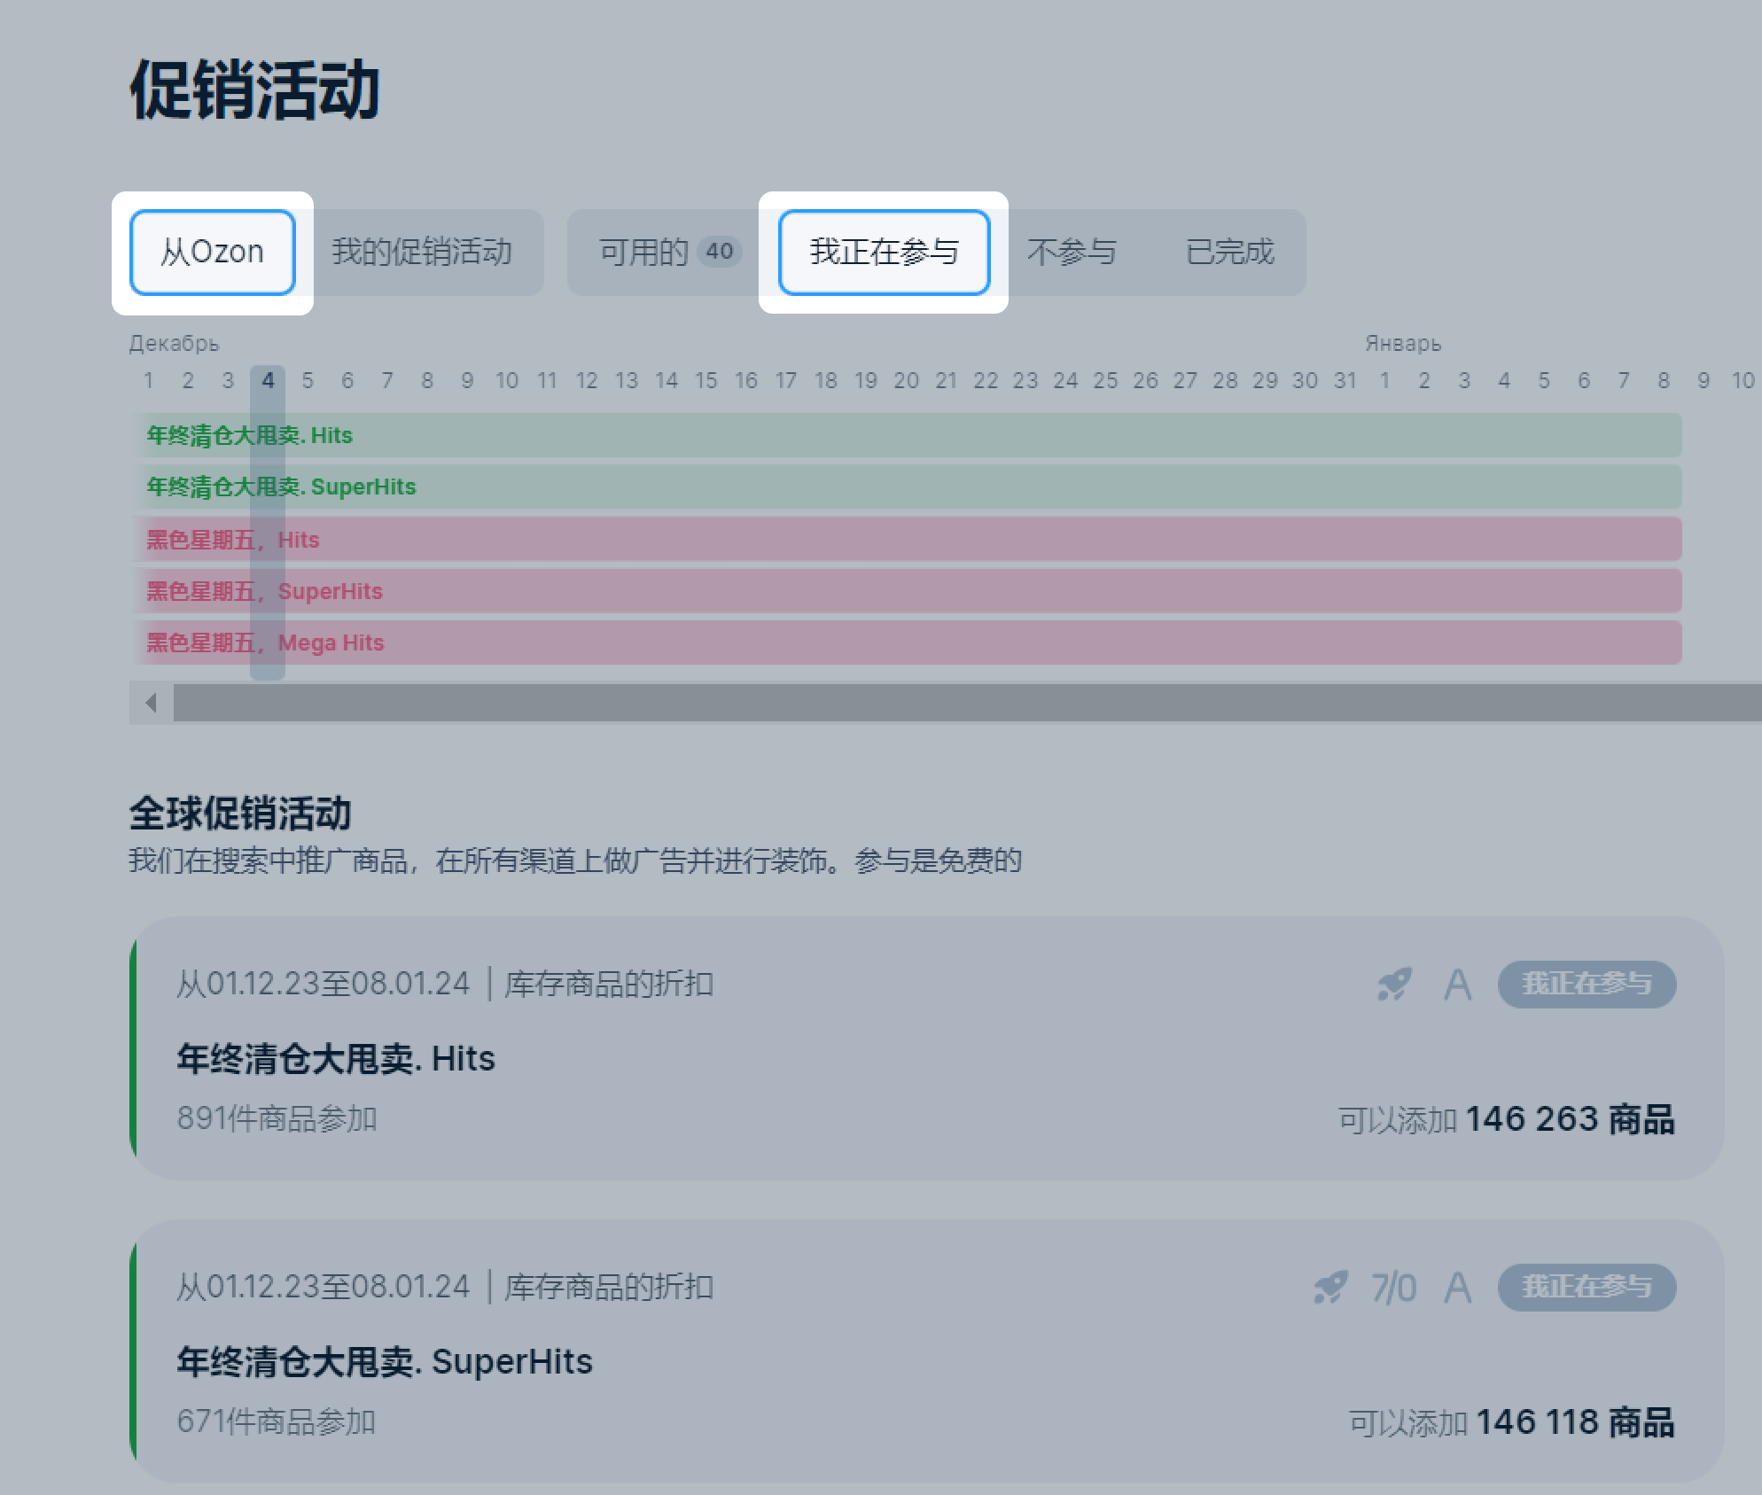Open the 已完成 filter tab
The image size is (1762, 1495).
point(1229,253)
